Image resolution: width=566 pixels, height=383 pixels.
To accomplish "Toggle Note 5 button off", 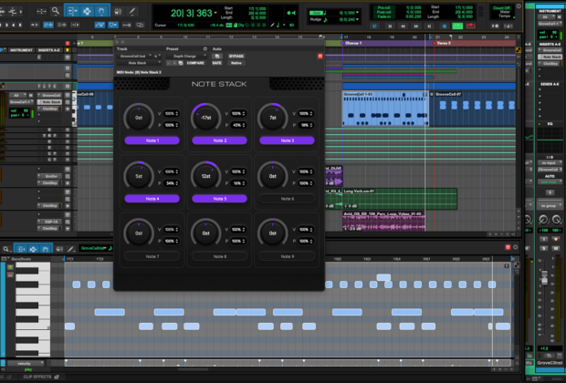I will point(219,199).
